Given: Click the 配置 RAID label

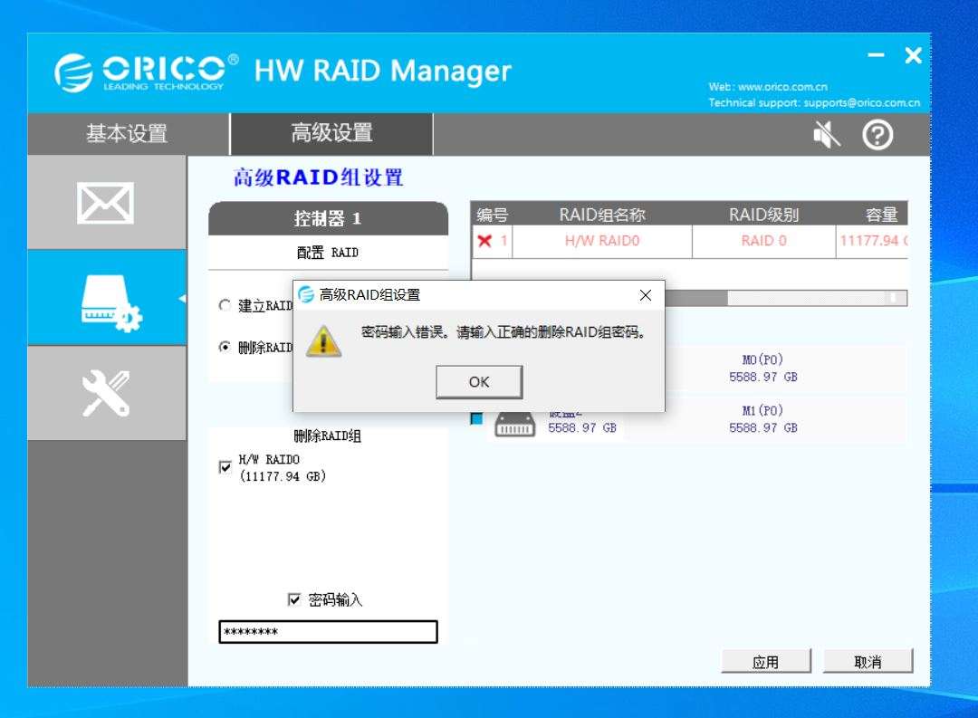Looking at the screenshot, I should pos(328,253).
